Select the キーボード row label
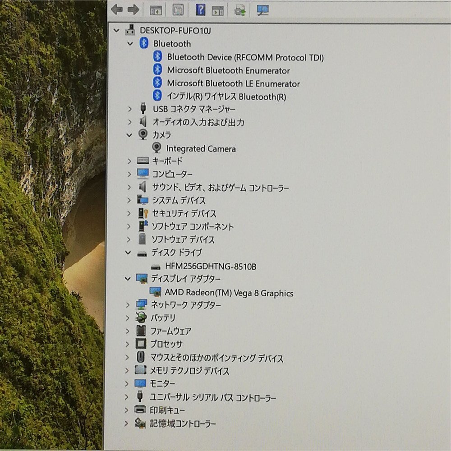The width and height of the screenshot is (451, 451). coord(167,161)
